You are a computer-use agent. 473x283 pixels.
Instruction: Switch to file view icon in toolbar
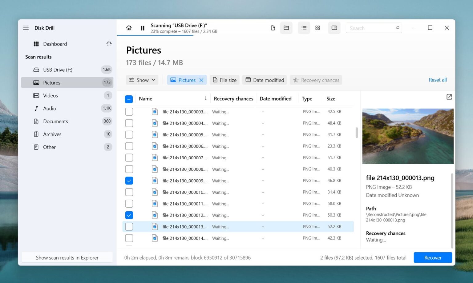pyautogui.click(x=273, y=28)
